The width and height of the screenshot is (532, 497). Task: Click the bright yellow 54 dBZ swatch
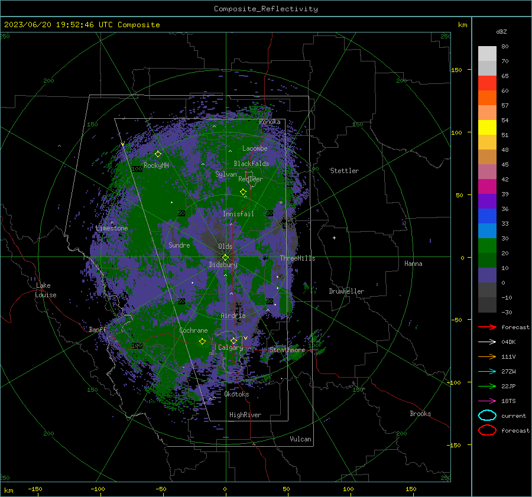[x=487, y=127]
